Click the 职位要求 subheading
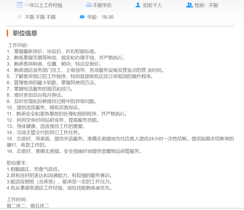The image size is (244, 210). pyautogui.click(x=17, y=163)
